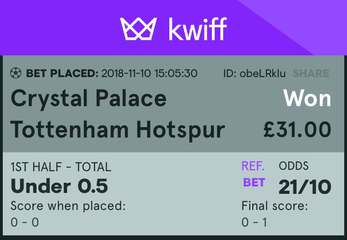Click the BET PLACED label
Image resolution: width=347 pixels, height=240 pixels.
point(62,73)
